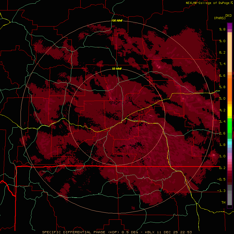
Task: Click the 0.5 DEG elevation angle text
Action: click(x=130, y=232)
